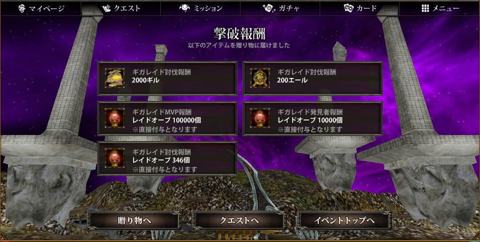The height and width of the screenshot is (242, 480).
Task: Click the ガチャ sparkle cards icon
Action: [269, 8]
